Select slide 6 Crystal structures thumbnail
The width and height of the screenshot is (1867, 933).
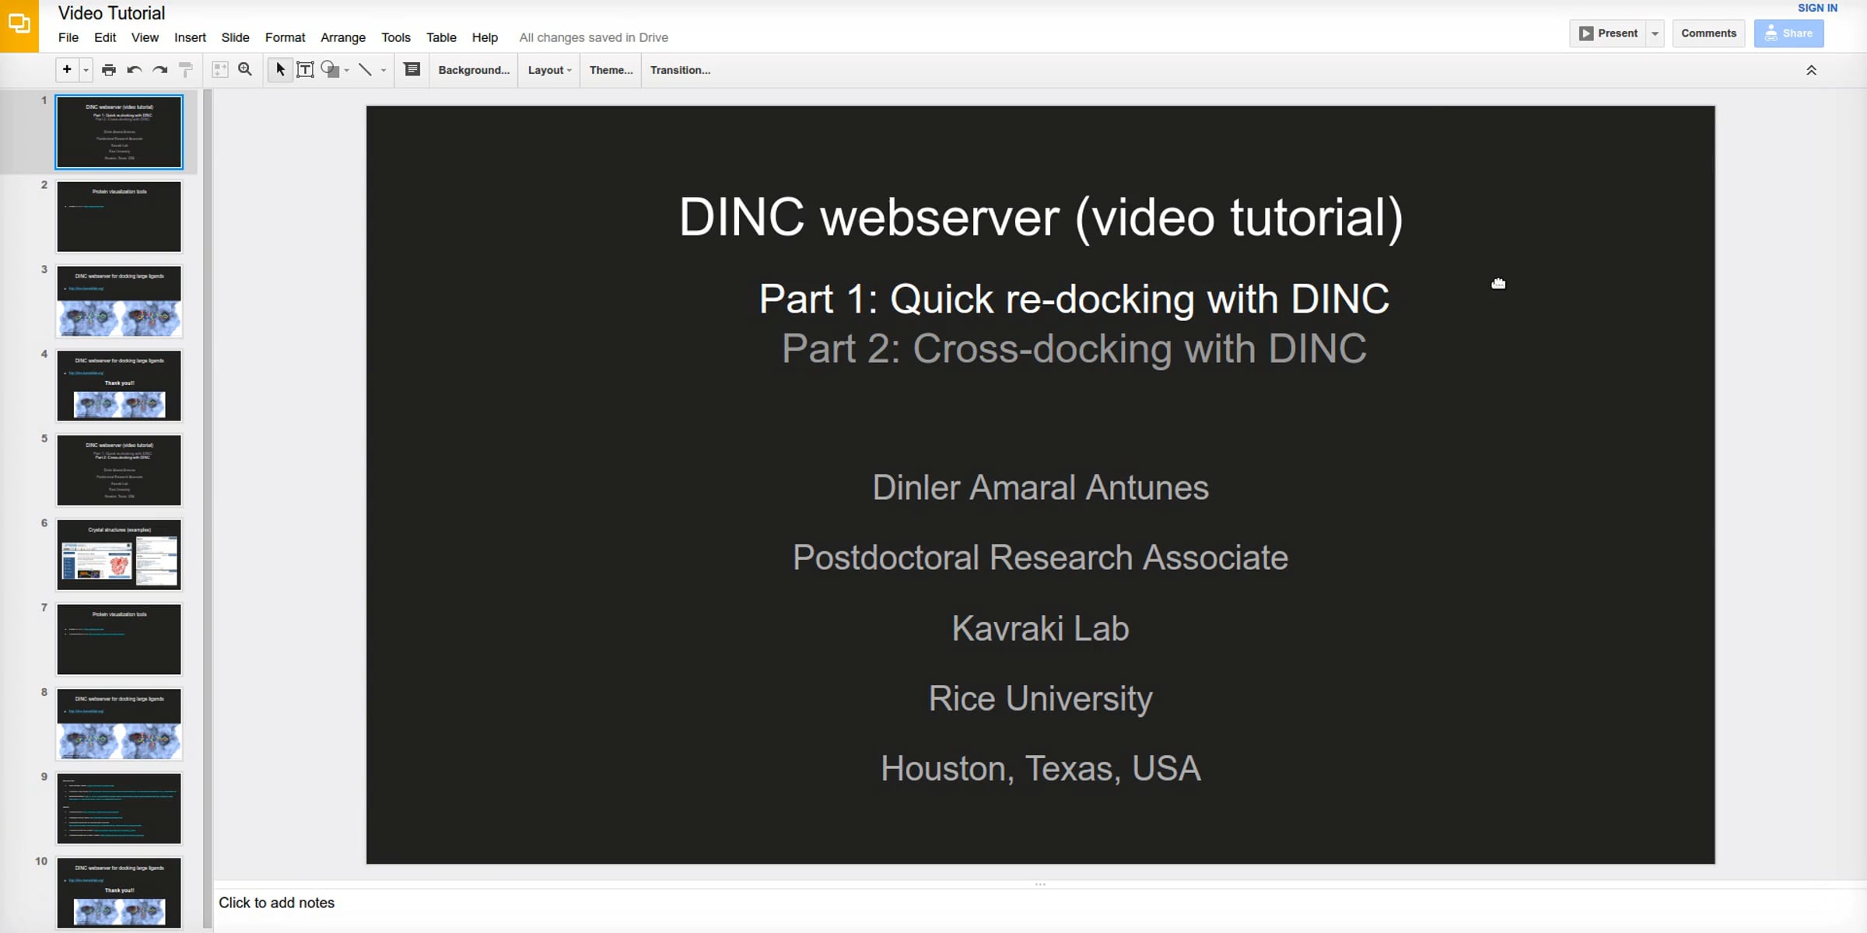pos(119,554)
